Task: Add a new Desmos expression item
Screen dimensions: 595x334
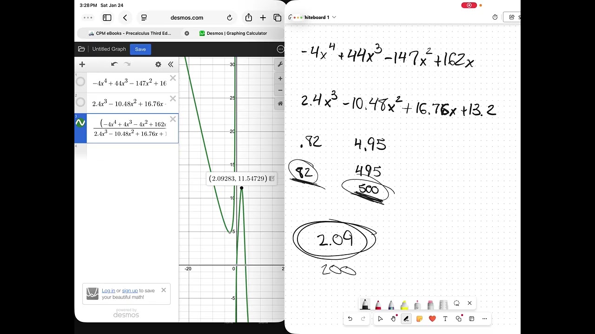Action: click(x=82, y=64)
